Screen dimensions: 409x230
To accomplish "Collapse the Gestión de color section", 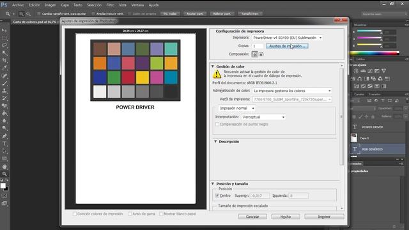I will (x=213, y=66).
